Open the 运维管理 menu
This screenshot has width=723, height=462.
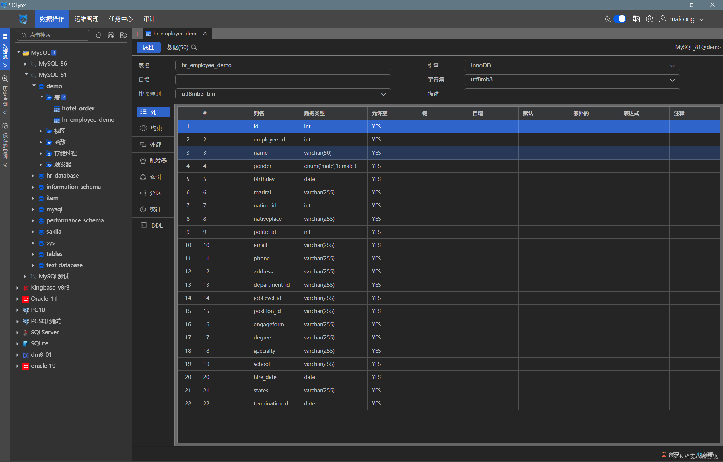click(86, 19)
